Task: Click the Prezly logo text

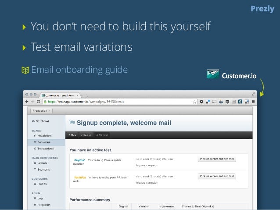Action: [x=262, y=9]
